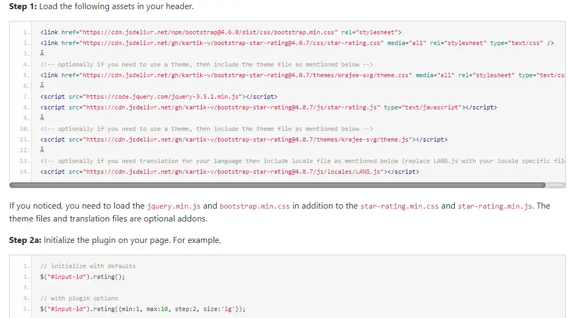Click the theme comment on line 10
The width and height of the screenshot is (568, 318).
click(x=207, y=129)
